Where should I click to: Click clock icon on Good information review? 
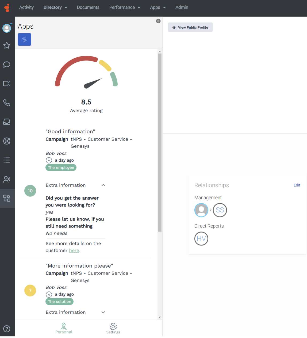pyautogui.click(x=49, y=160)
